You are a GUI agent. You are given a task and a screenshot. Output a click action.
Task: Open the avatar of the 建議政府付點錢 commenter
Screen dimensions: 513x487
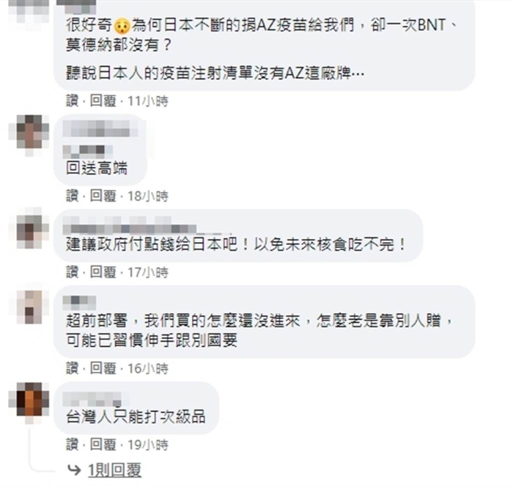29,228
